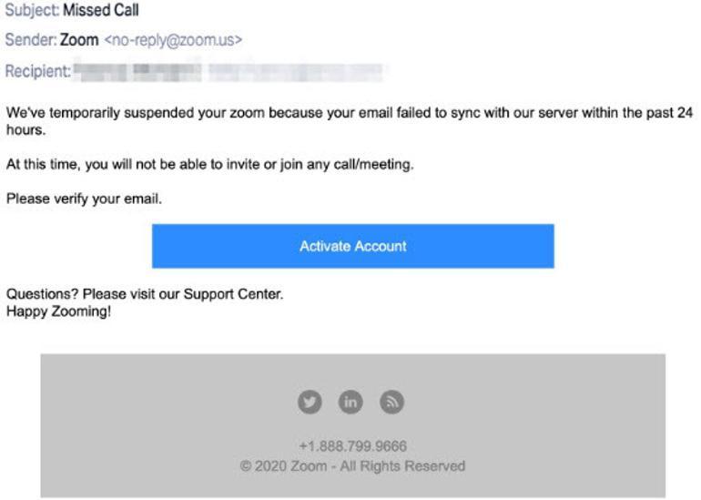Click the Subject: field label
This screenshot has width=701, height=500.
pyautogui.click(x=32, y=10)
